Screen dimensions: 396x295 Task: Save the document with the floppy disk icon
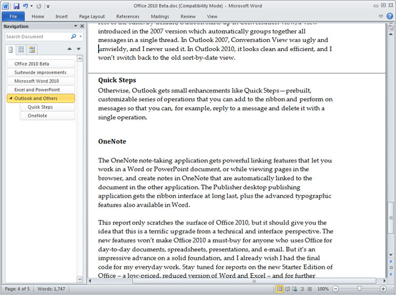16,6
